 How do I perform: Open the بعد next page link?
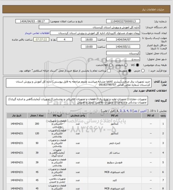(135, 111)
